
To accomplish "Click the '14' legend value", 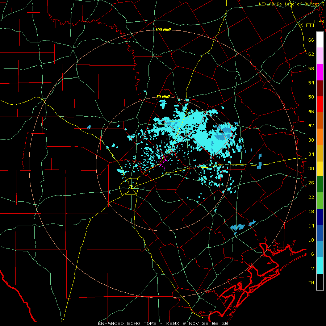I will coord(311,226).
